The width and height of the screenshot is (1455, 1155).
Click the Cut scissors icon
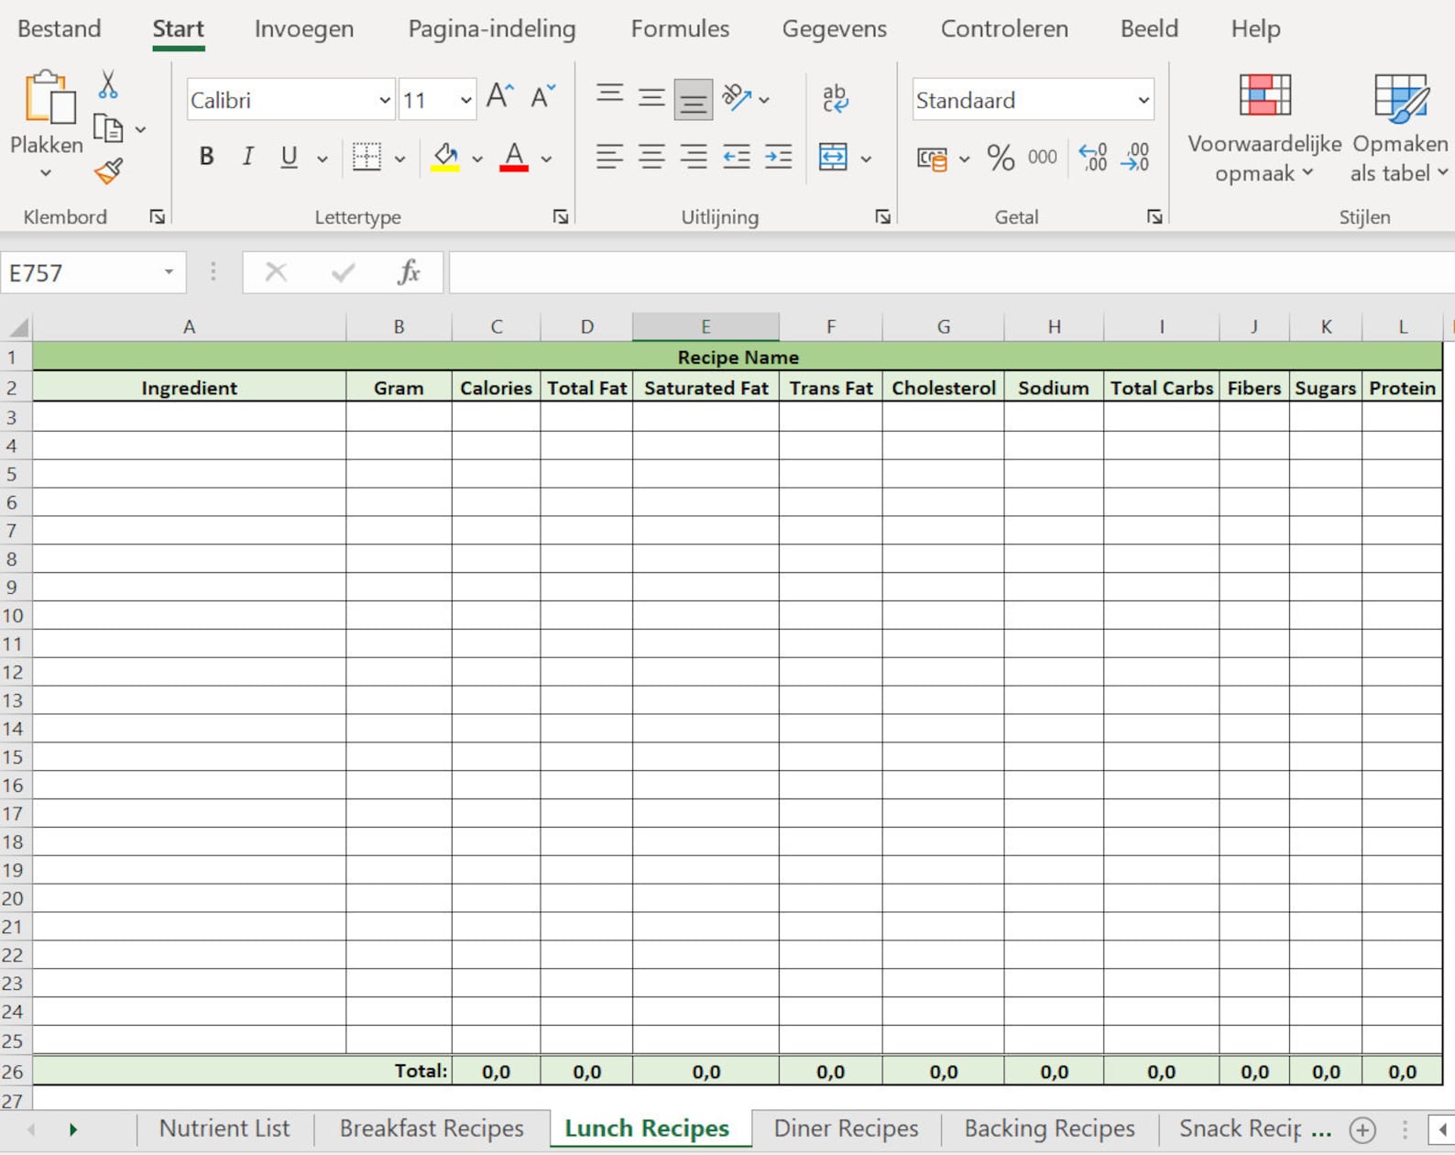click(107, 84)
